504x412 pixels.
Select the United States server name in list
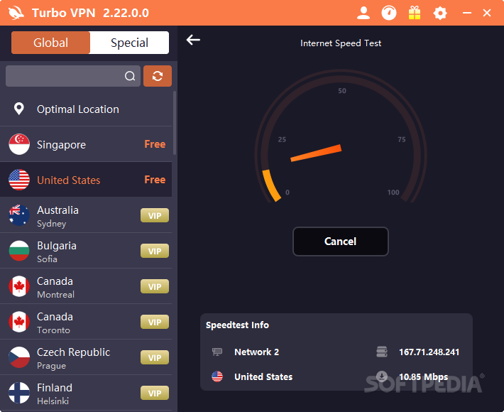pos(68,180)
